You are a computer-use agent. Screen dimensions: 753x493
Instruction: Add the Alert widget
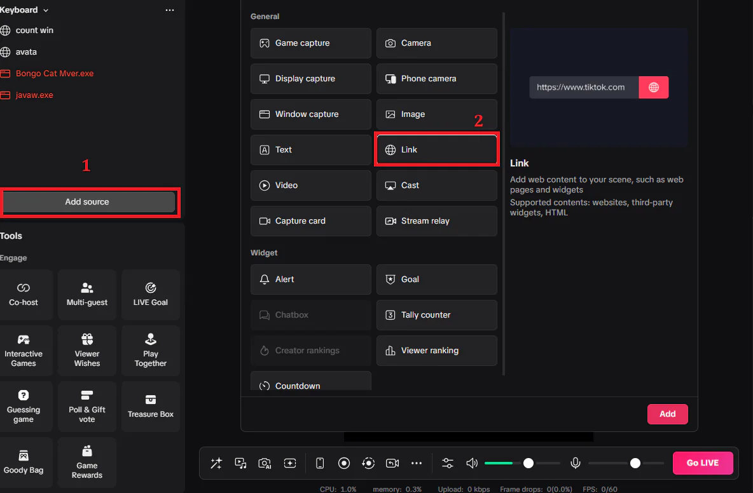point(311,279)
